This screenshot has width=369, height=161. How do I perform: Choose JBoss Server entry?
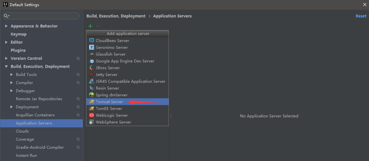(128, 68)
